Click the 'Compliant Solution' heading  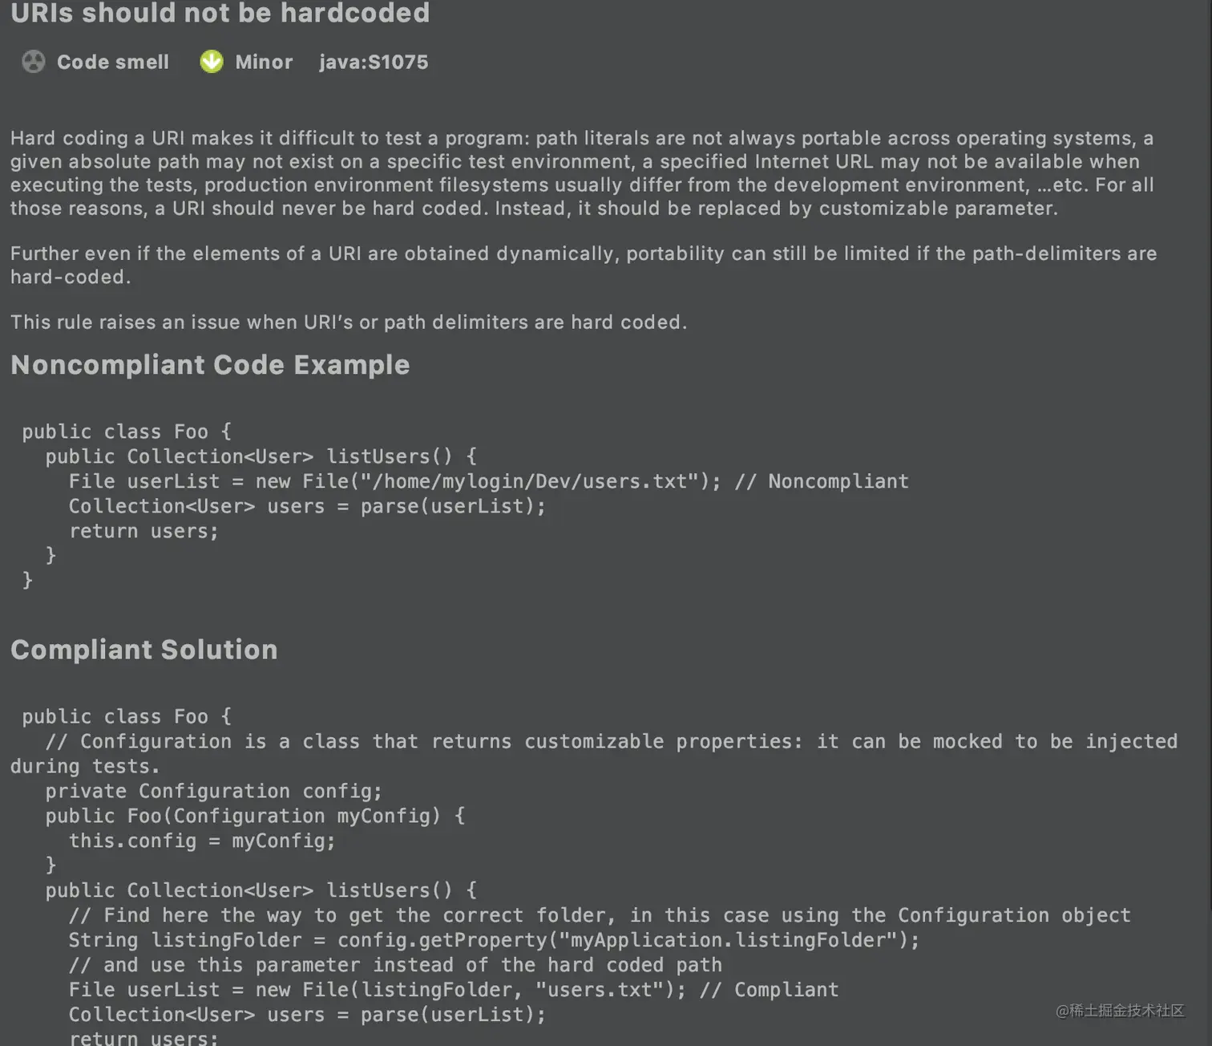coord(144,650)
